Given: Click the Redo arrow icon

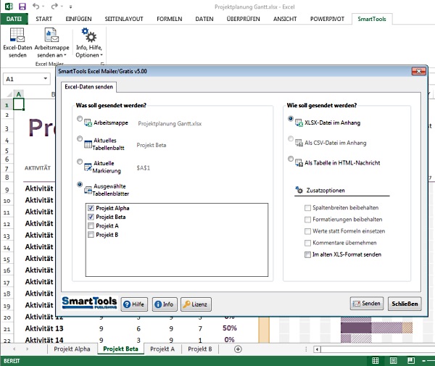Looking at the screenshot, I should 54,6.
